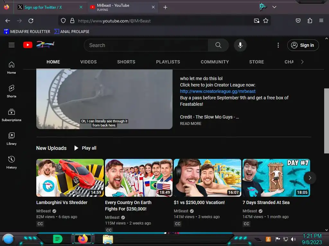Screen dimensions: 329x246
Task: Reload the page
Action: (x=31, y=21)
